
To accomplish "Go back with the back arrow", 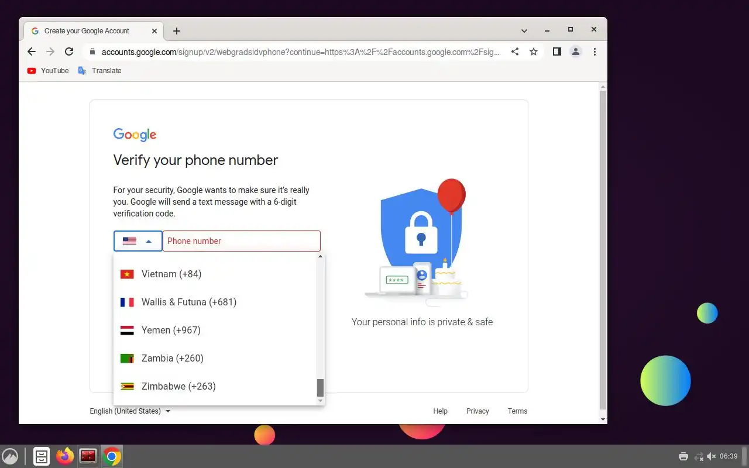I will tap(32, 51).
